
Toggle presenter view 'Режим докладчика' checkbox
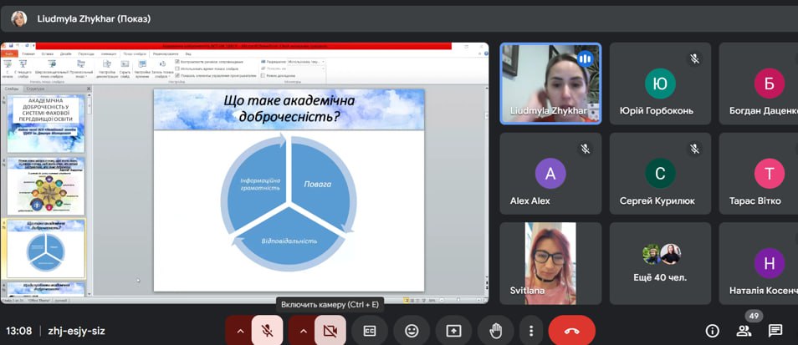coord(263,75)
